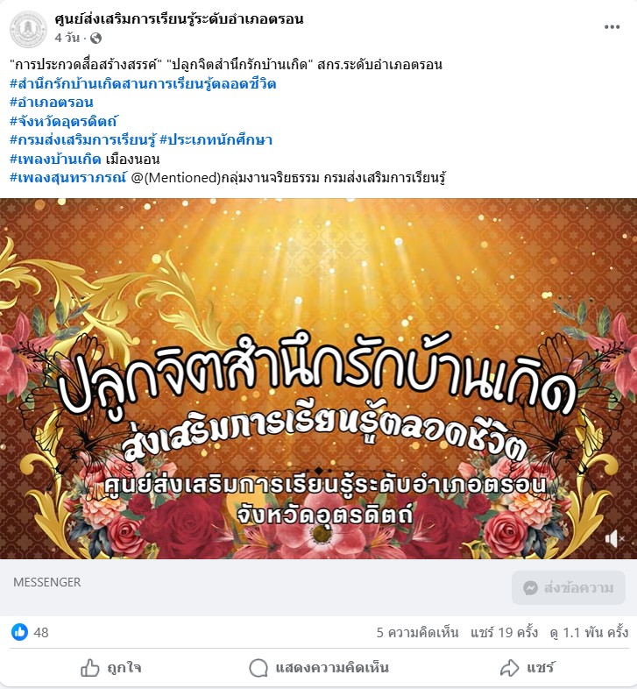
Task: Open hashtag #จังหวัดอุตรดิตถ์
Action: (x=64, y=121)
